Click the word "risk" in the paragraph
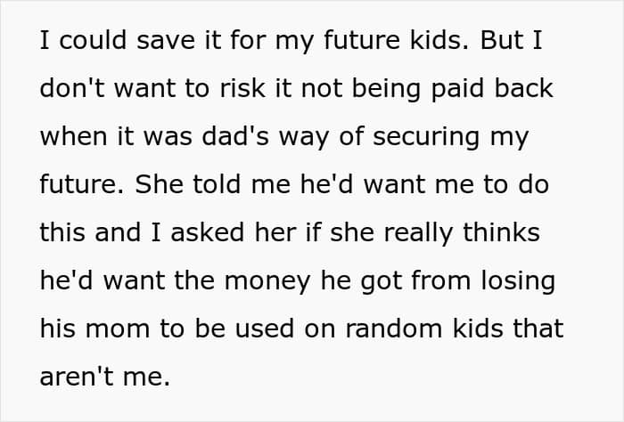 tap(242, 88)
